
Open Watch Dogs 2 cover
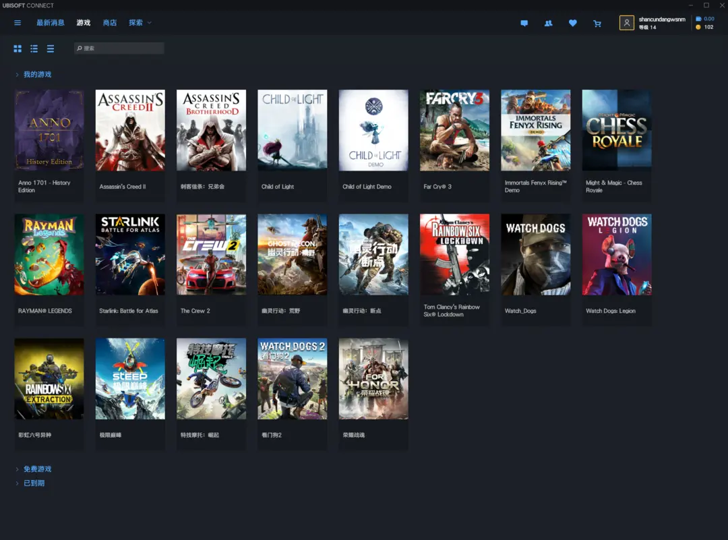click(293, 379)
